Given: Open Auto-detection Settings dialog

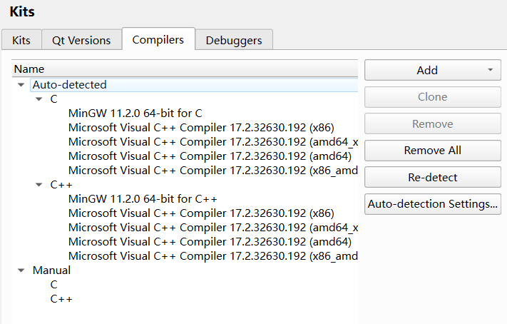Looking at the screenshot, I should point(433,204).
